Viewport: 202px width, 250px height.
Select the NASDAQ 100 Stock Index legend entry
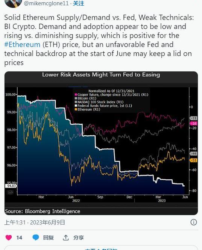(99, 102)
